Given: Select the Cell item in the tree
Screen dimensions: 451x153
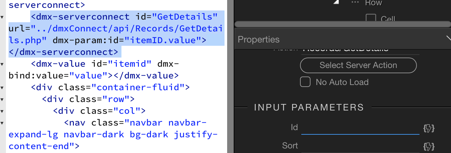Looking at the screenshot, I should click(x=388, y=19).
